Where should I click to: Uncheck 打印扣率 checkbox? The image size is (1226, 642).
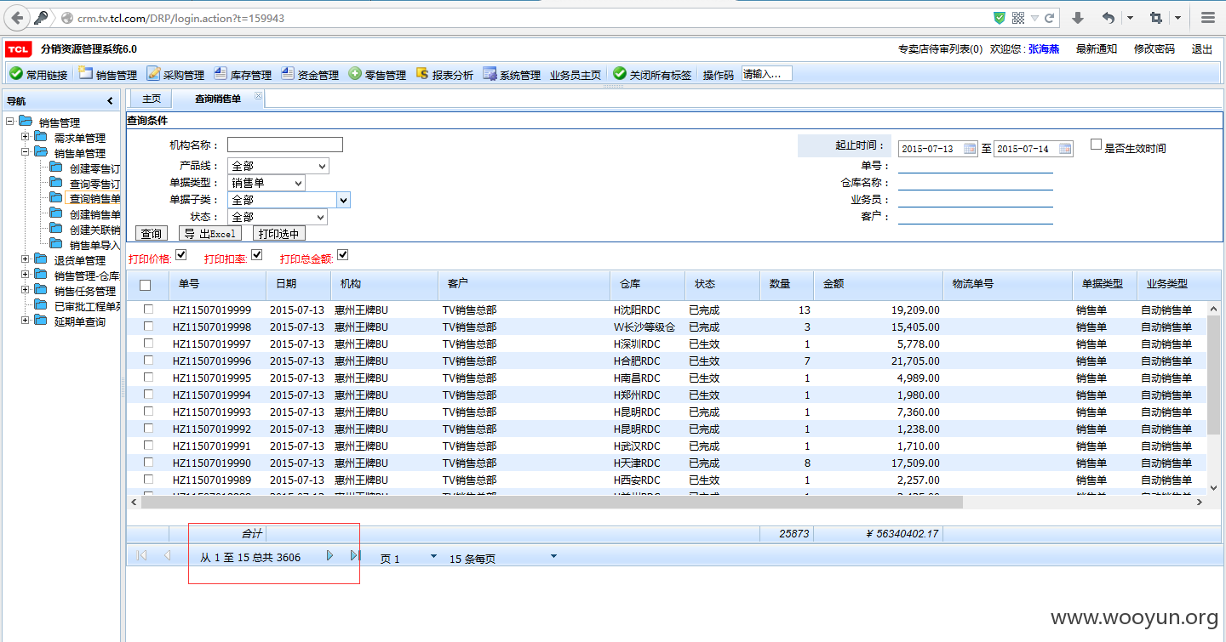tap(257, 255)
